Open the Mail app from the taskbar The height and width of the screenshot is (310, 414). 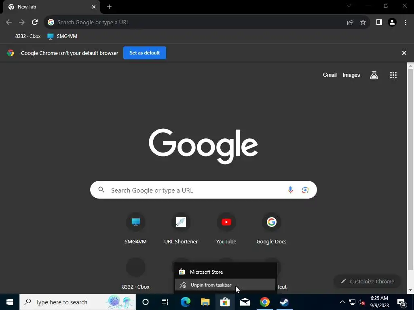(245, 302)
